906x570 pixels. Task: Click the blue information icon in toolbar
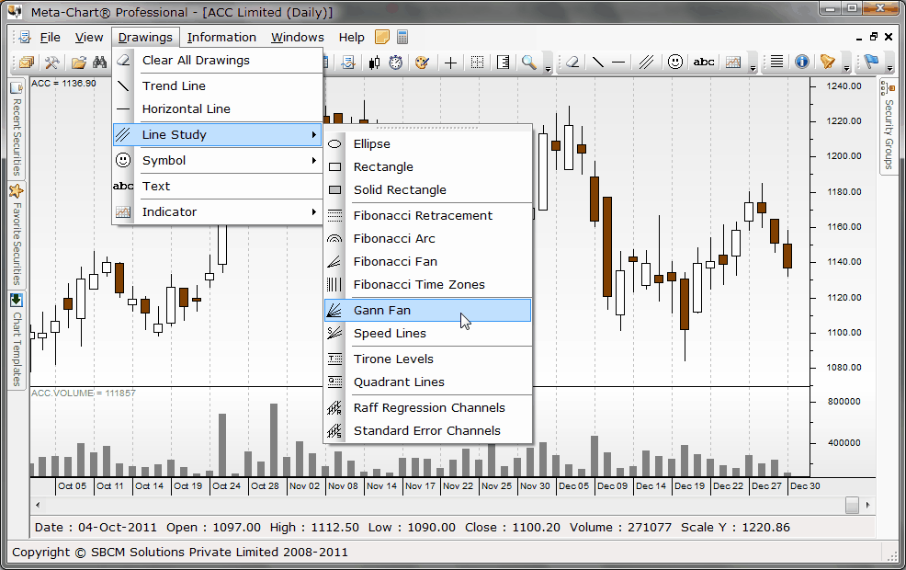point(802,63)
